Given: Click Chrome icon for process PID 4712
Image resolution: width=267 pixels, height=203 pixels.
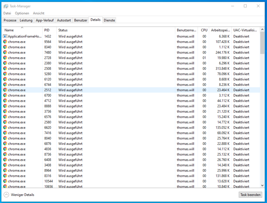Looking at the screenshot, I should pos(5,100).
